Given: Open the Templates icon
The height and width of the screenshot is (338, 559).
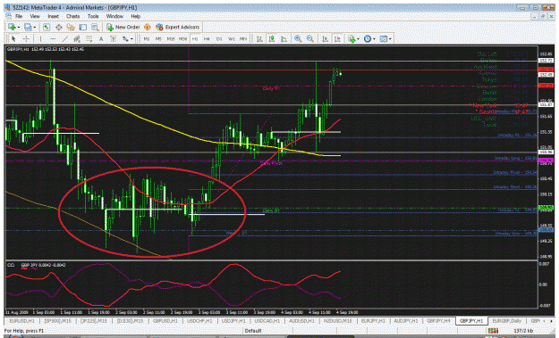Looking at the screenshot, I should (383, 38).
